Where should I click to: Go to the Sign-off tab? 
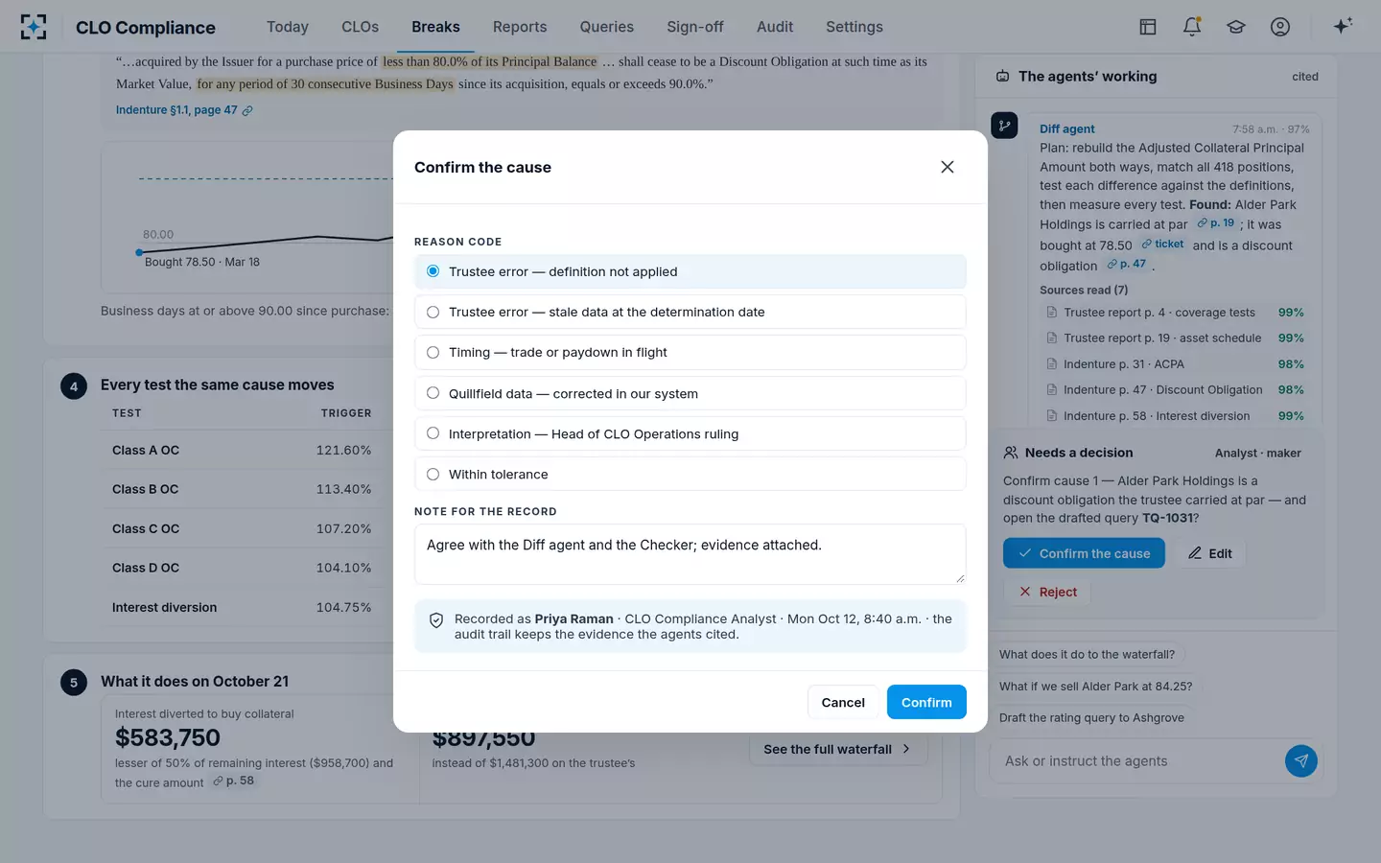(695, 27)
